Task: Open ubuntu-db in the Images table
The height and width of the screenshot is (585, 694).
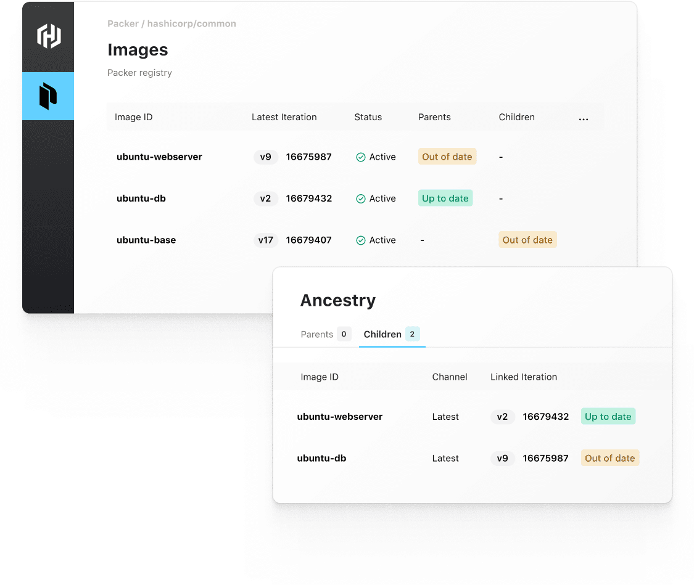Action: (141, 198)
